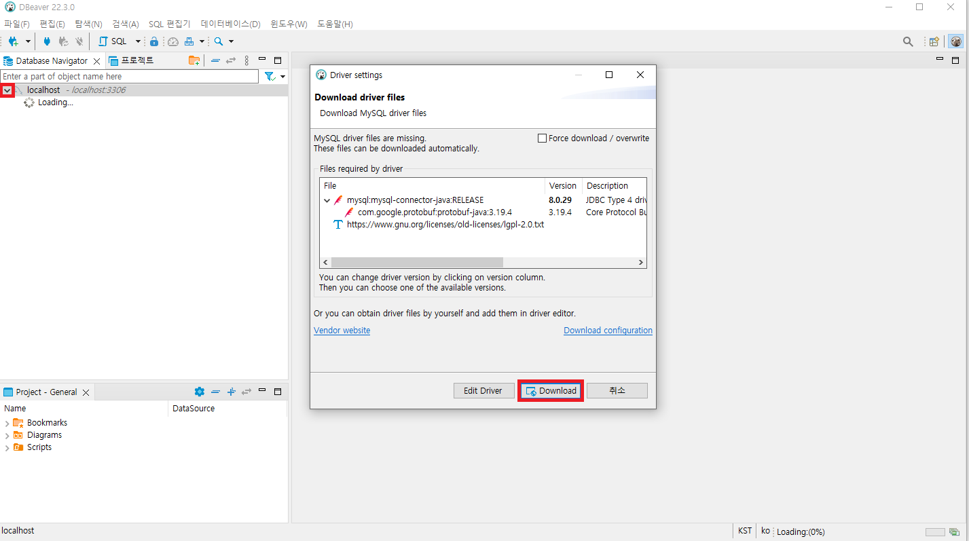
Task: Open the 탐색(N) menu
Action: (88, 24)
